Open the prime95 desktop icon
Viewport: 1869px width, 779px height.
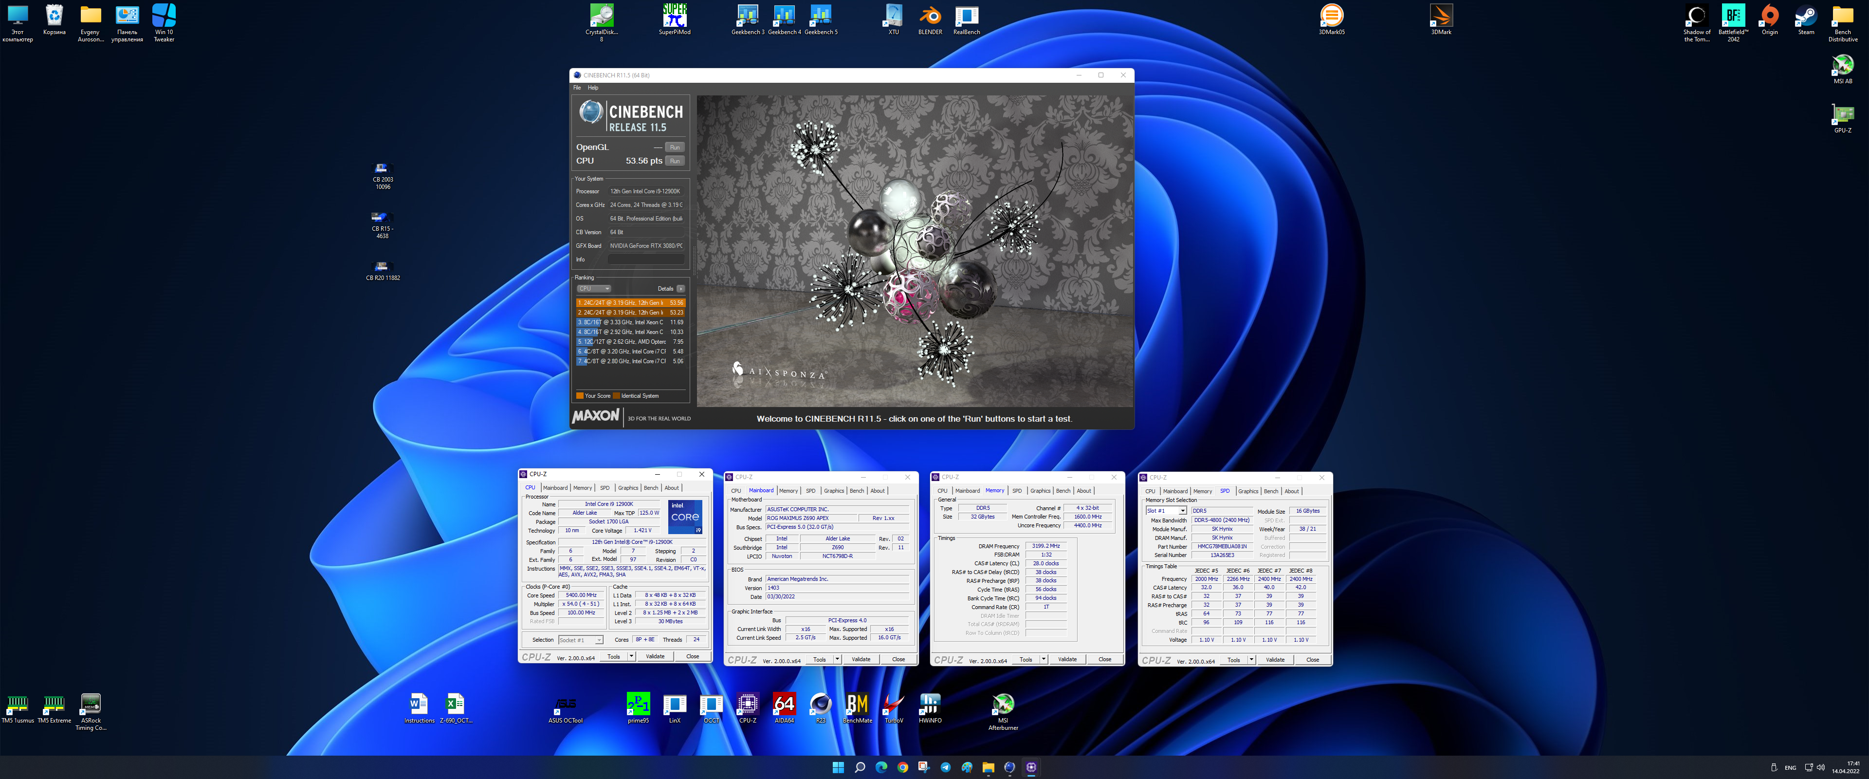tap(638, 708)
